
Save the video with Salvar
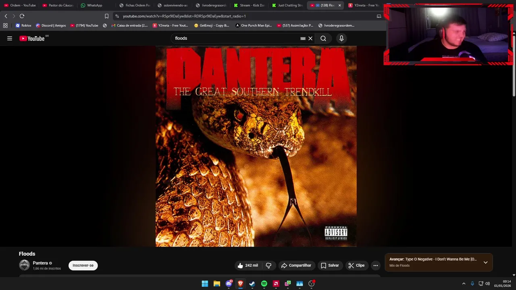330,265
